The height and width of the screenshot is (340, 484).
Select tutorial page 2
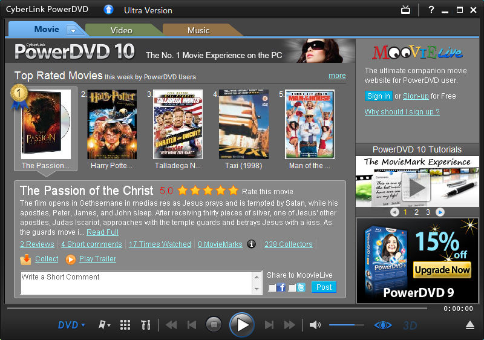point(416,212)
